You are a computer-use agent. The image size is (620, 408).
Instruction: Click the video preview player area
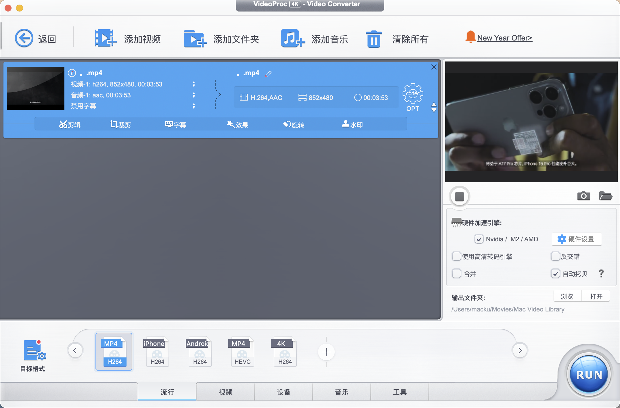coord(531,122)
